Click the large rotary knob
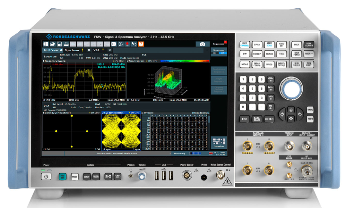347x208 pixels. (x=291, y=89)
